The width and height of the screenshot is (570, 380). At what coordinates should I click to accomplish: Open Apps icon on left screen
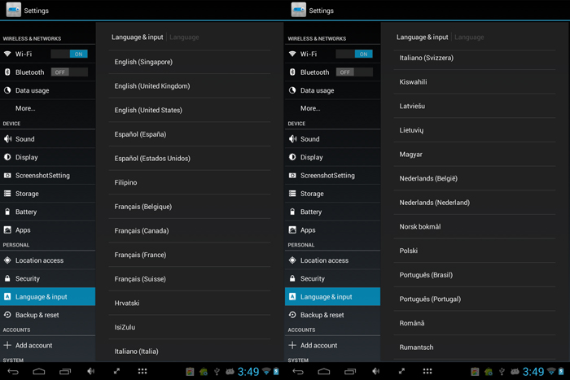[7, 230]
